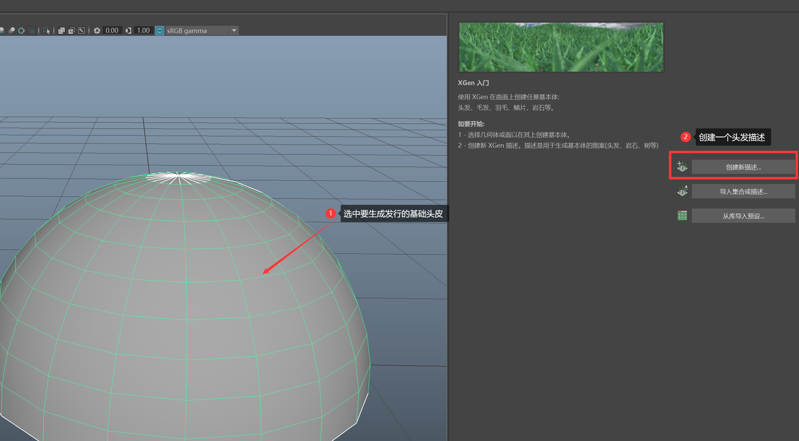Click the ambient occlusion spheres icon
This screenshot has width=799, height=441.
click(11, 31)
